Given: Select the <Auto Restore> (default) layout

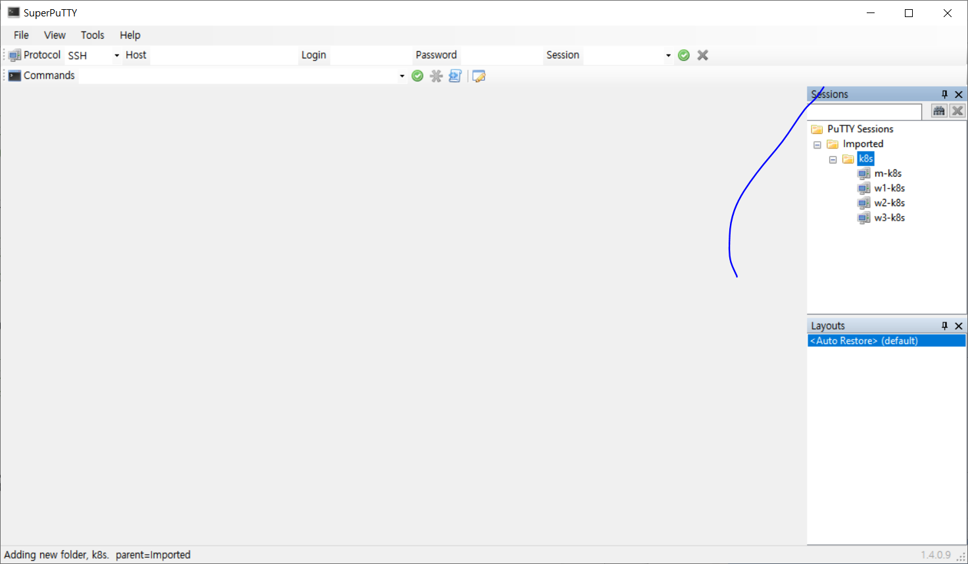Looking at the screenshot, I should coord(886,341).
